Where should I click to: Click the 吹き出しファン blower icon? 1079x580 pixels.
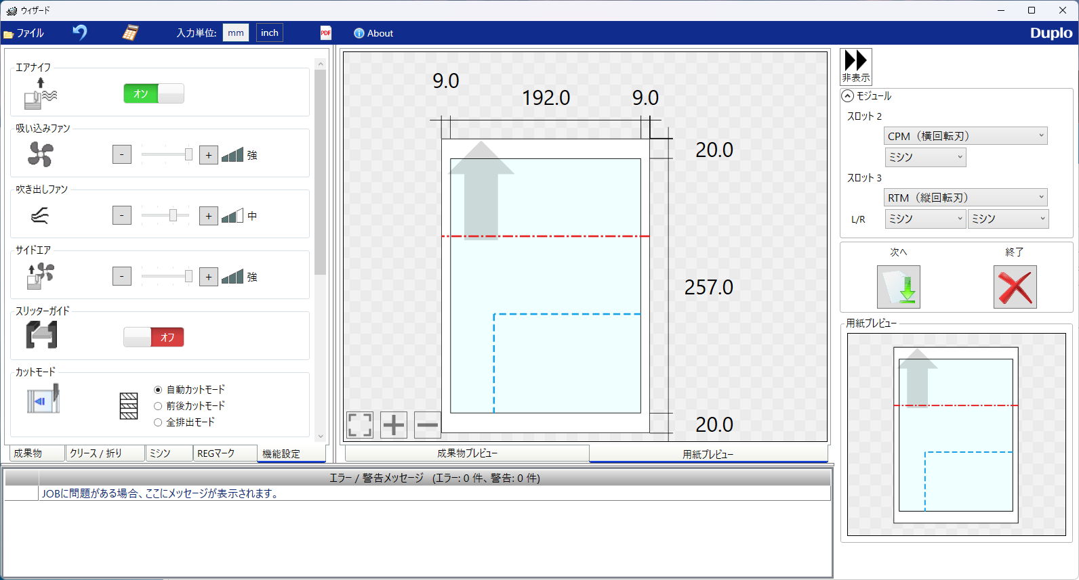point(40,215)
